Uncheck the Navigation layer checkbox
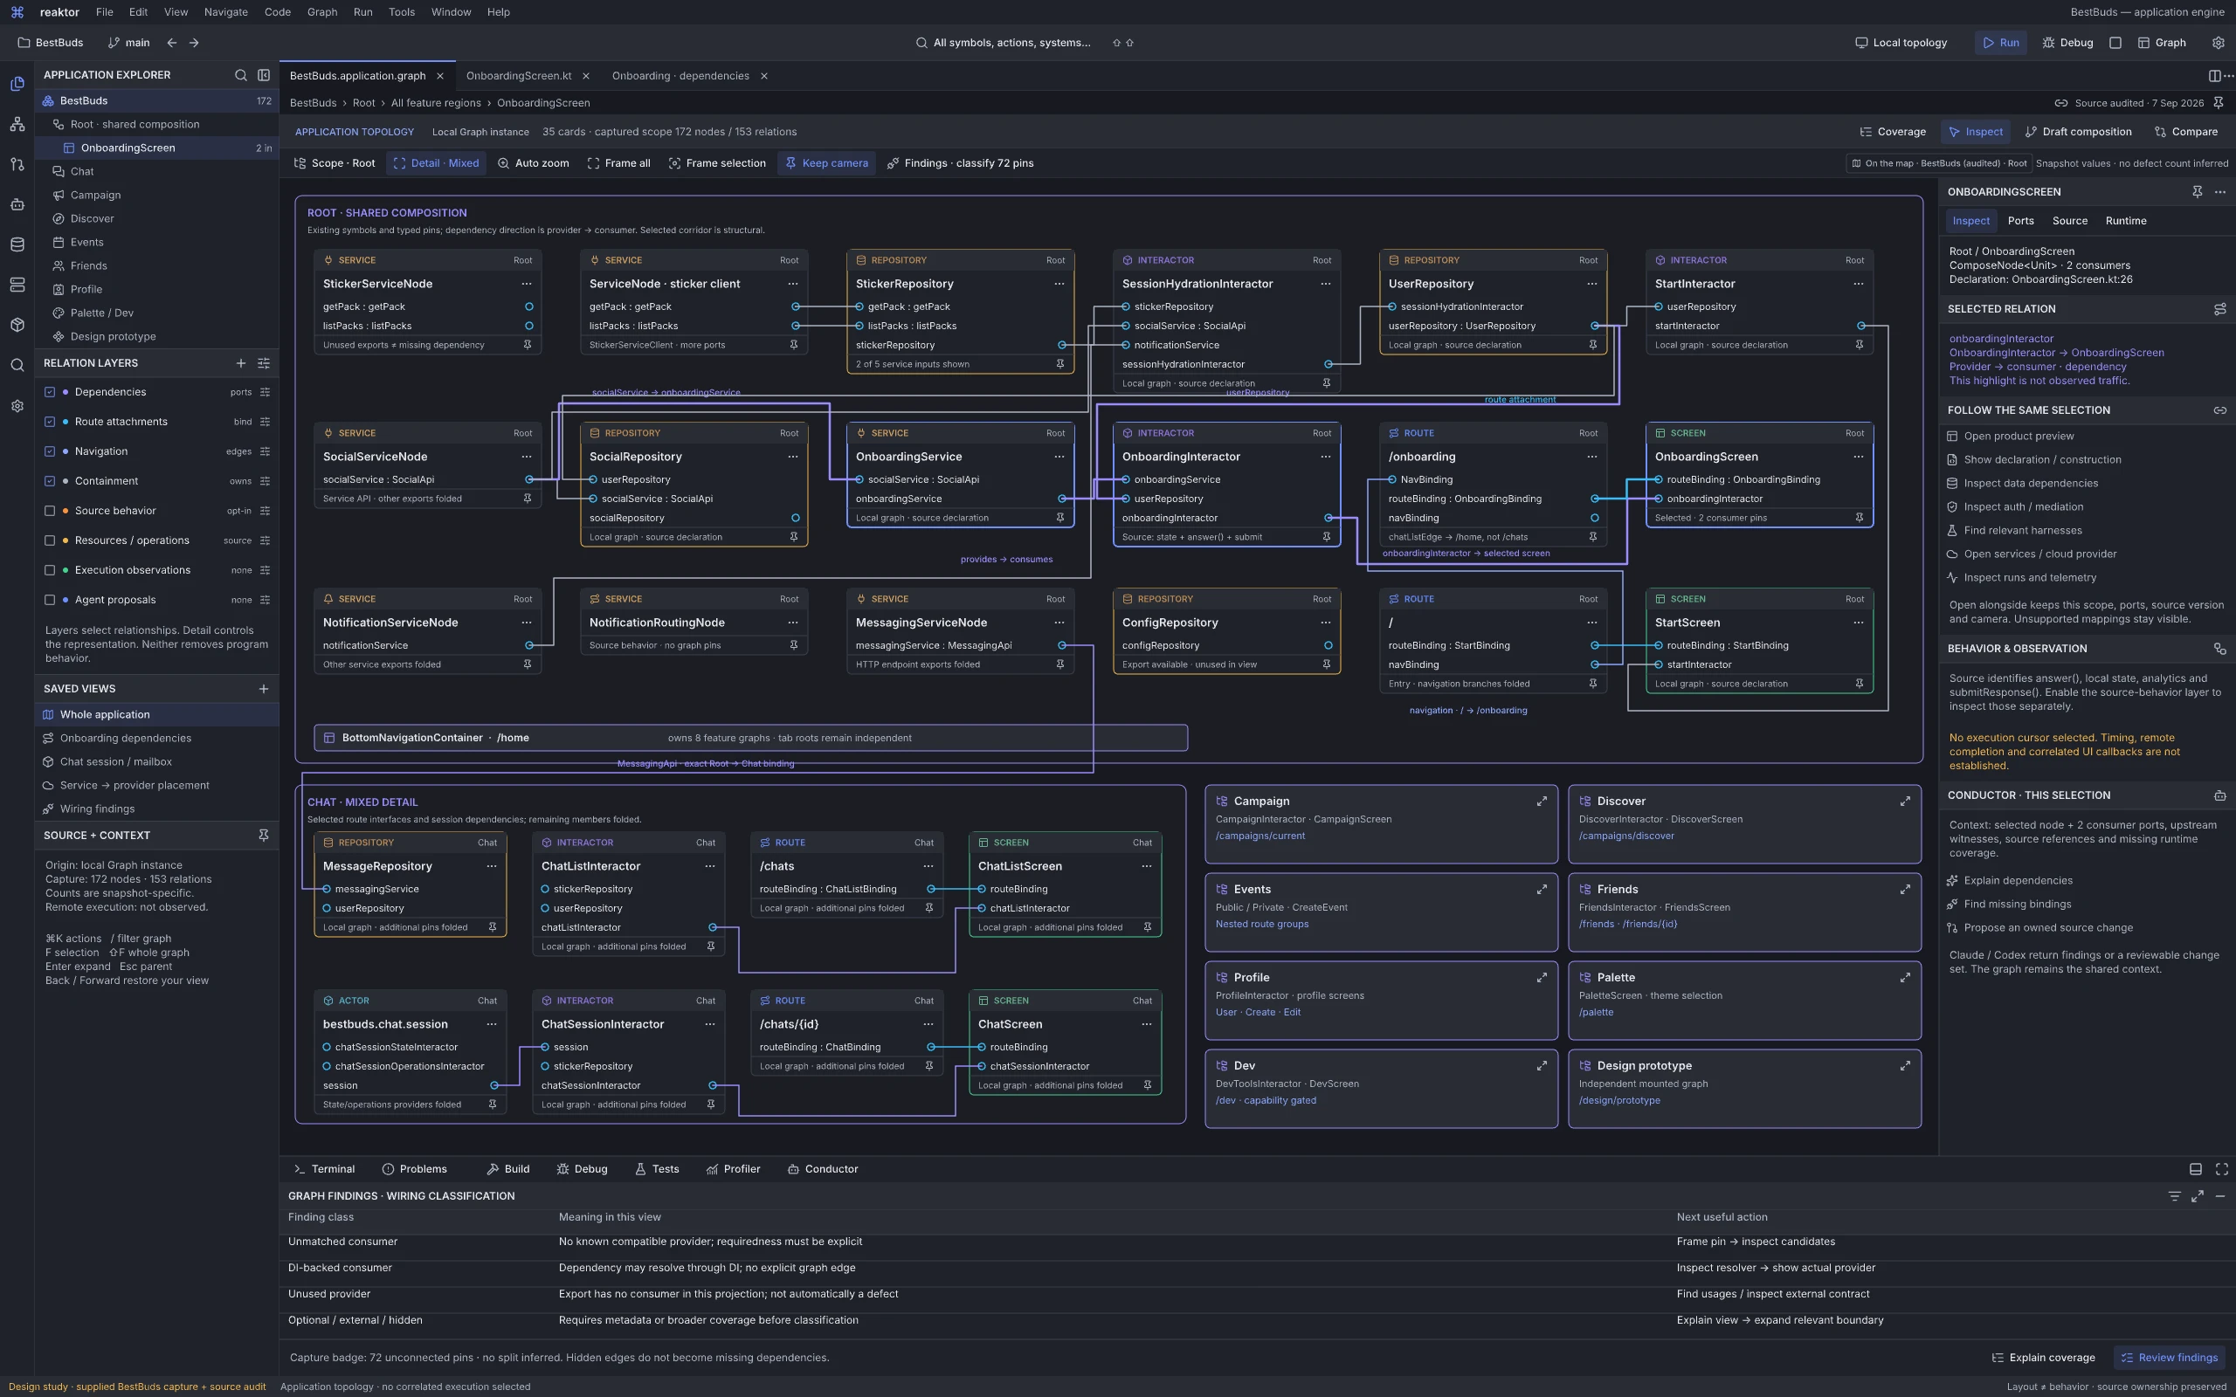 (50, 451)
